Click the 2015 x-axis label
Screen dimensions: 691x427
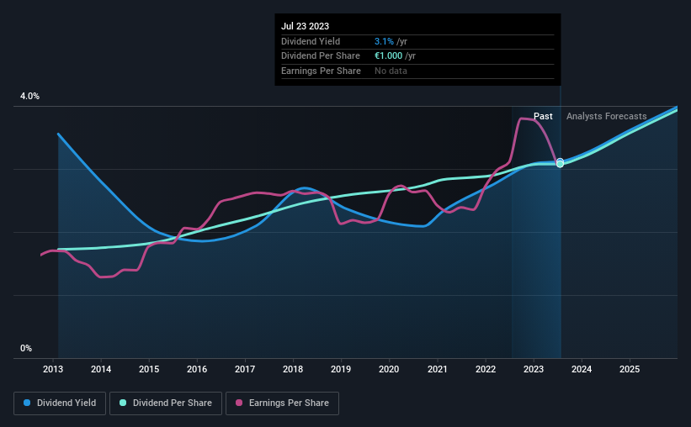tap(149, 369)
